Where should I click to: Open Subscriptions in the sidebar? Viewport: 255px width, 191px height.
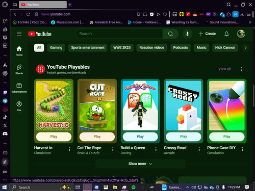(x=19, y=88)
